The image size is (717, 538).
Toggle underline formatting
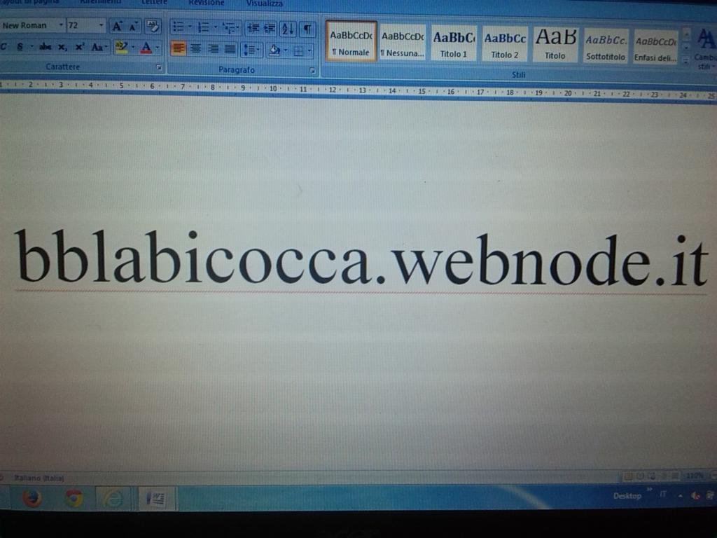(x=20, y=46)
